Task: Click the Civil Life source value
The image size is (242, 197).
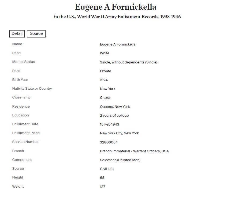Action: pyautogui.click(x=107, y=169)
